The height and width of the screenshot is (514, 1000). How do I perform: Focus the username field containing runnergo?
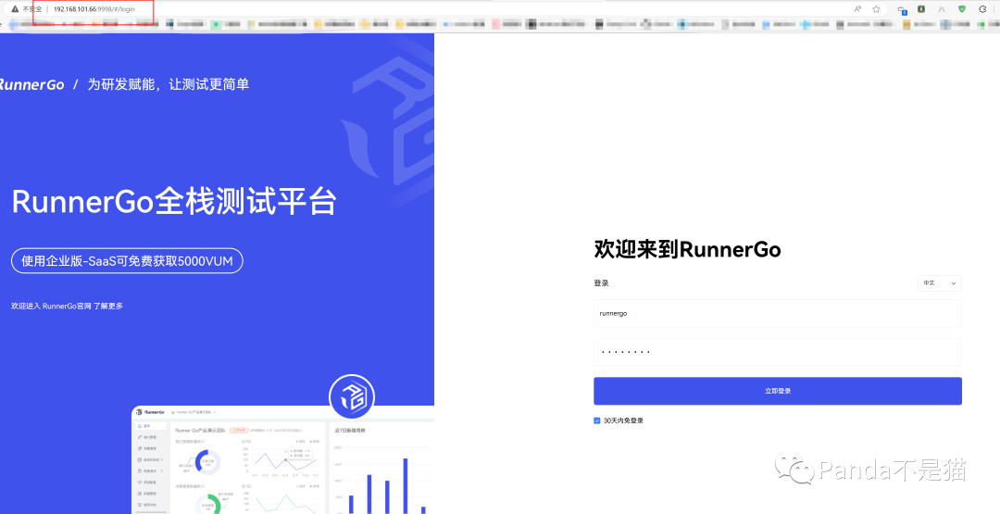[778, 314]
